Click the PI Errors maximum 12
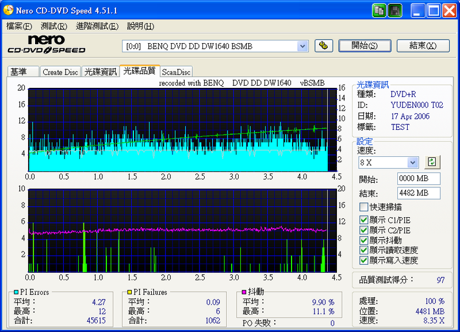460x332 pixels. click(102, 311)
